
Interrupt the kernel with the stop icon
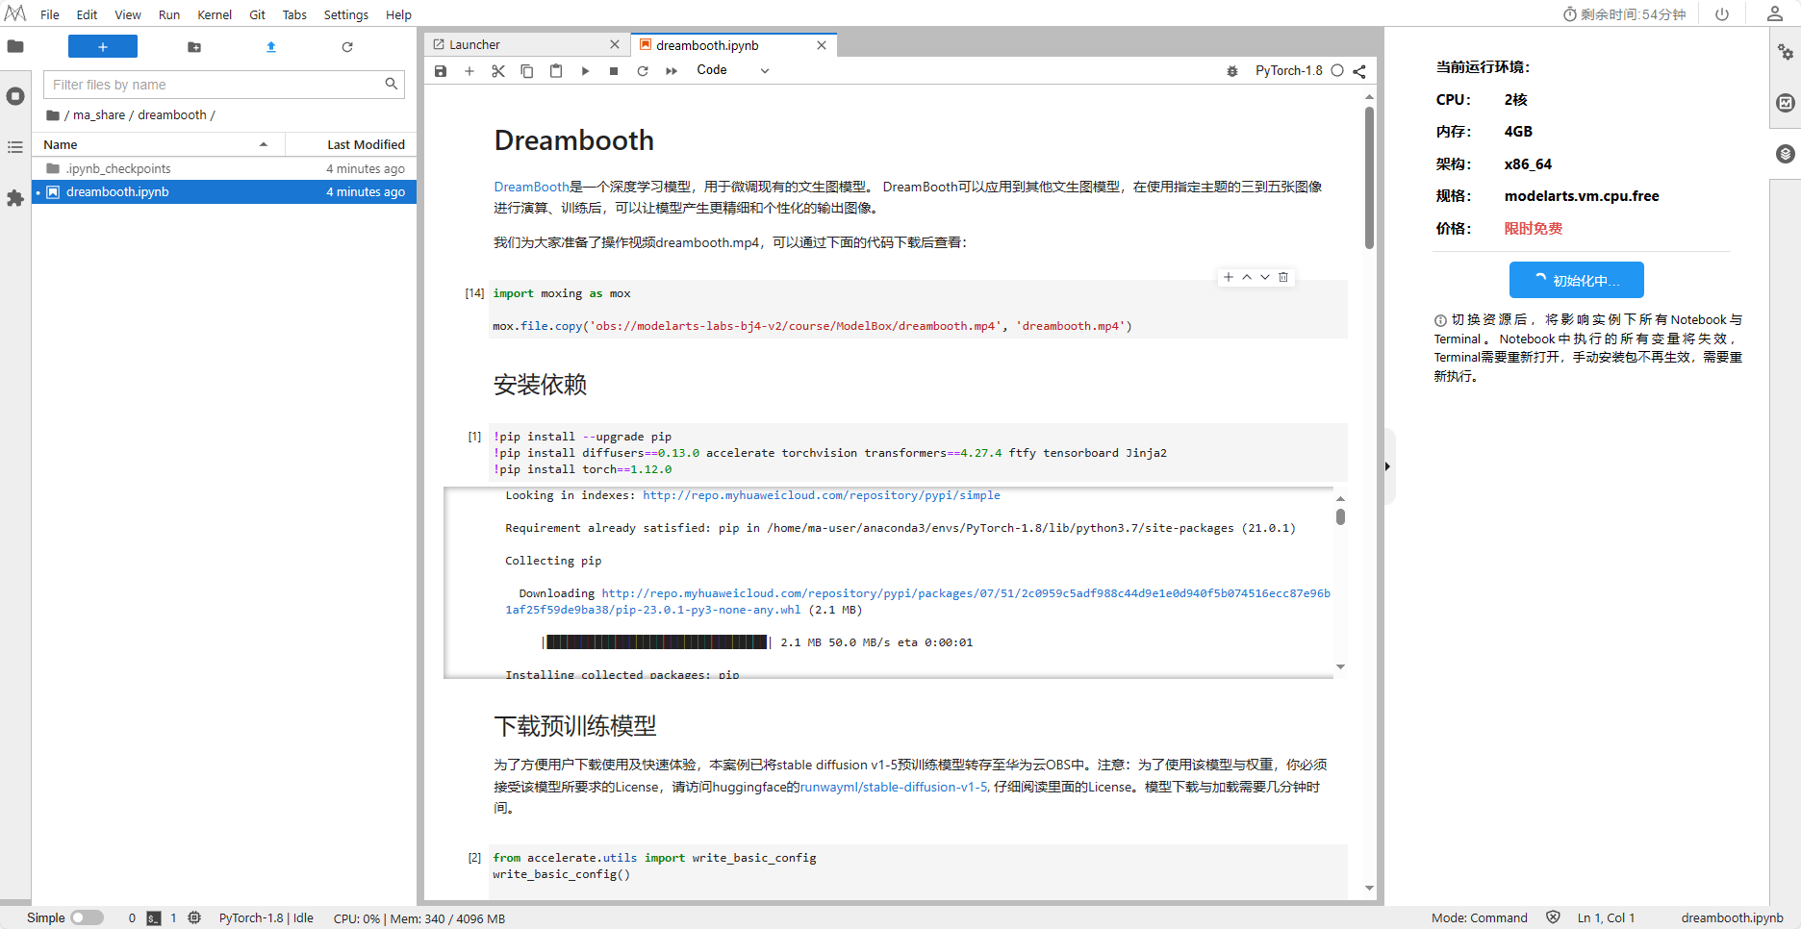pos(614,71)
